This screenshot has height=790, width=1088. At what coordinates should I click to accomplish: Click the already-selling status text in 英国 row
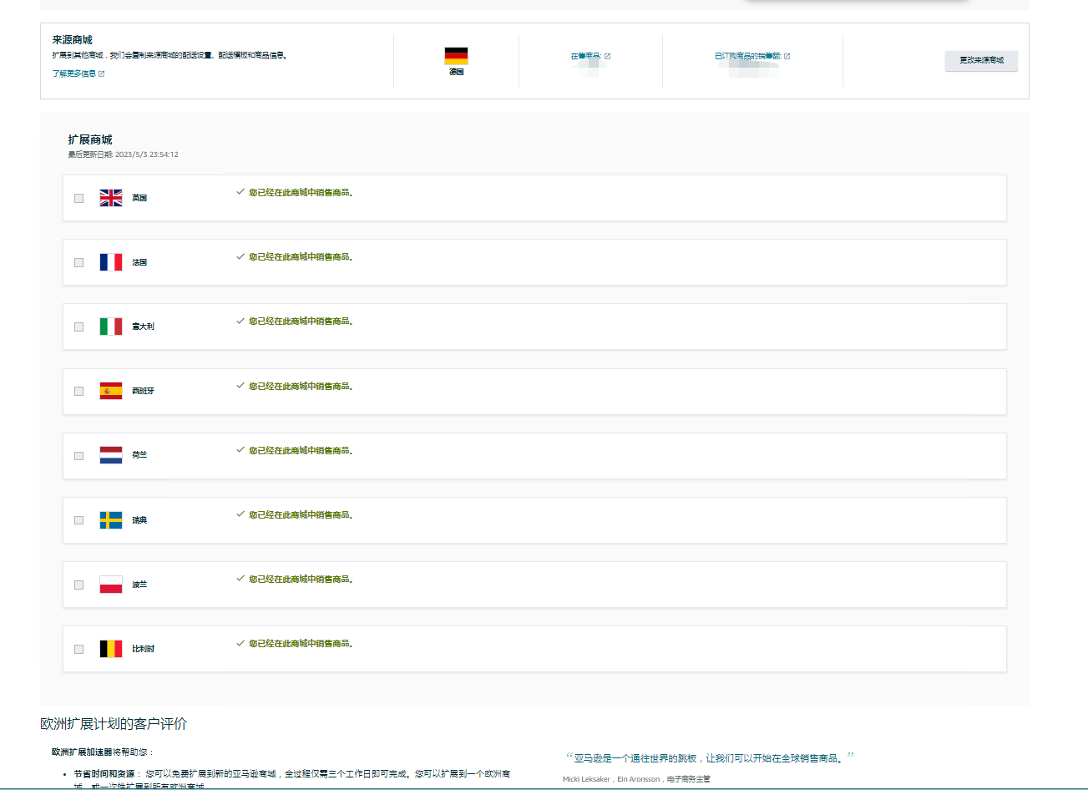(301, 193)
